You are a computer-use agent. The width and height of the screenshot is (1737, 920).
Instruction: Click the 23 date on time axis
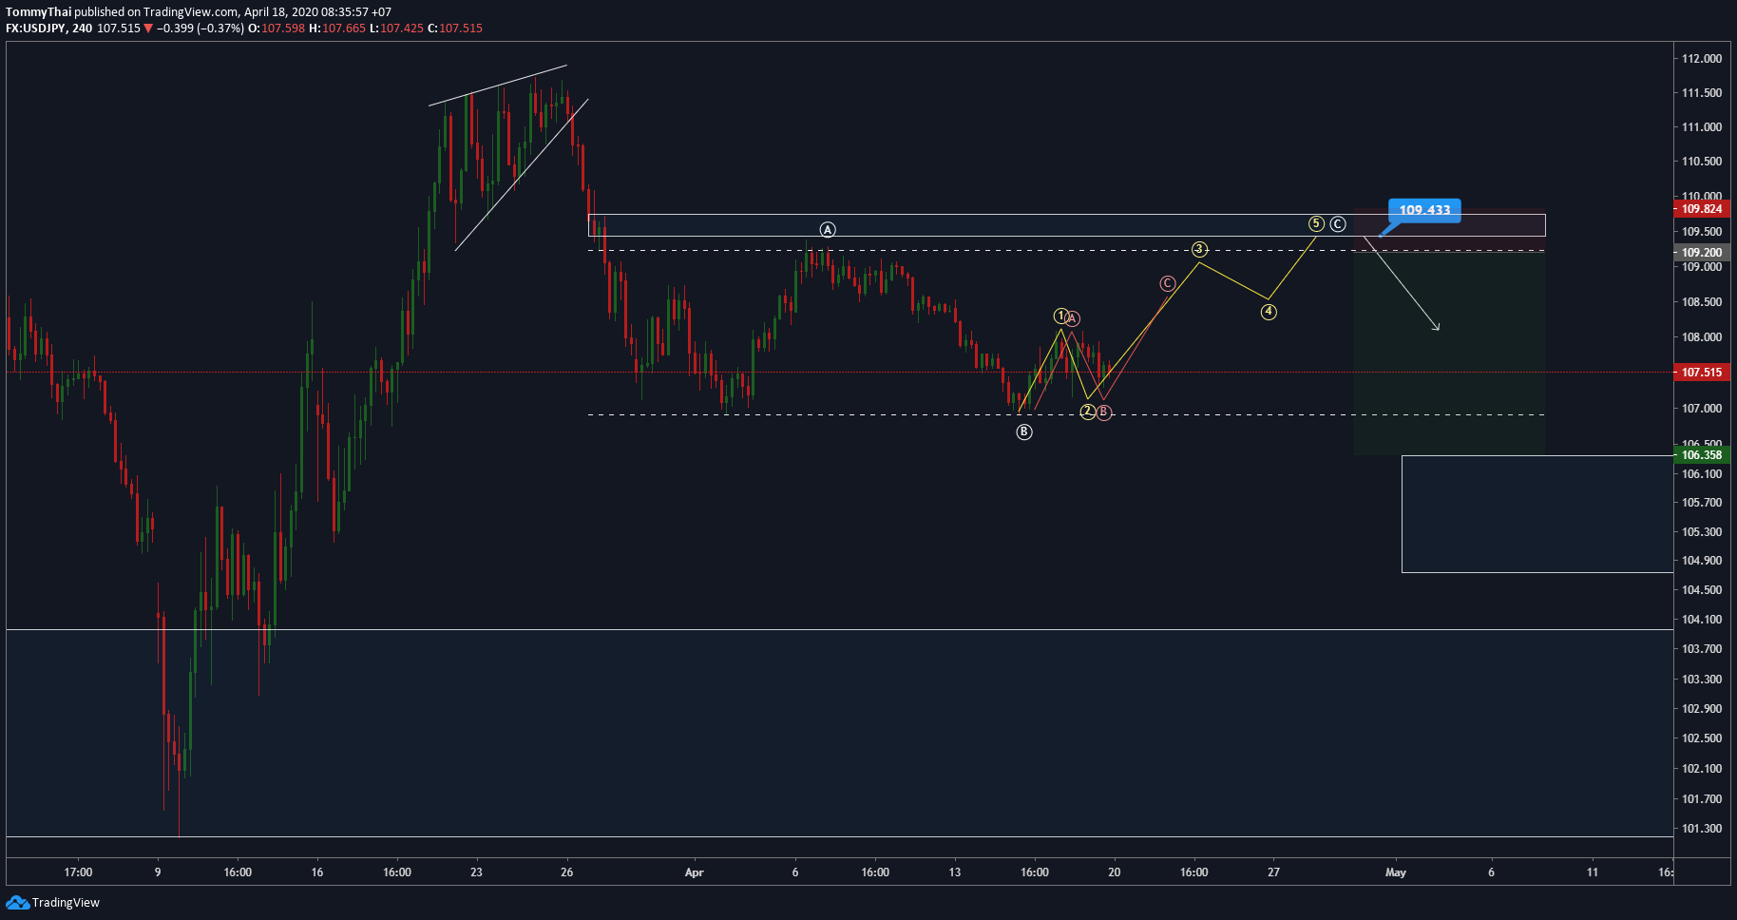[x=476, y=872]
